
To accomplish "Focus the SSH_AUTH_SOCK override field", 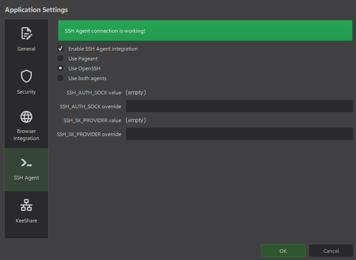I will [x=240, y=106].
